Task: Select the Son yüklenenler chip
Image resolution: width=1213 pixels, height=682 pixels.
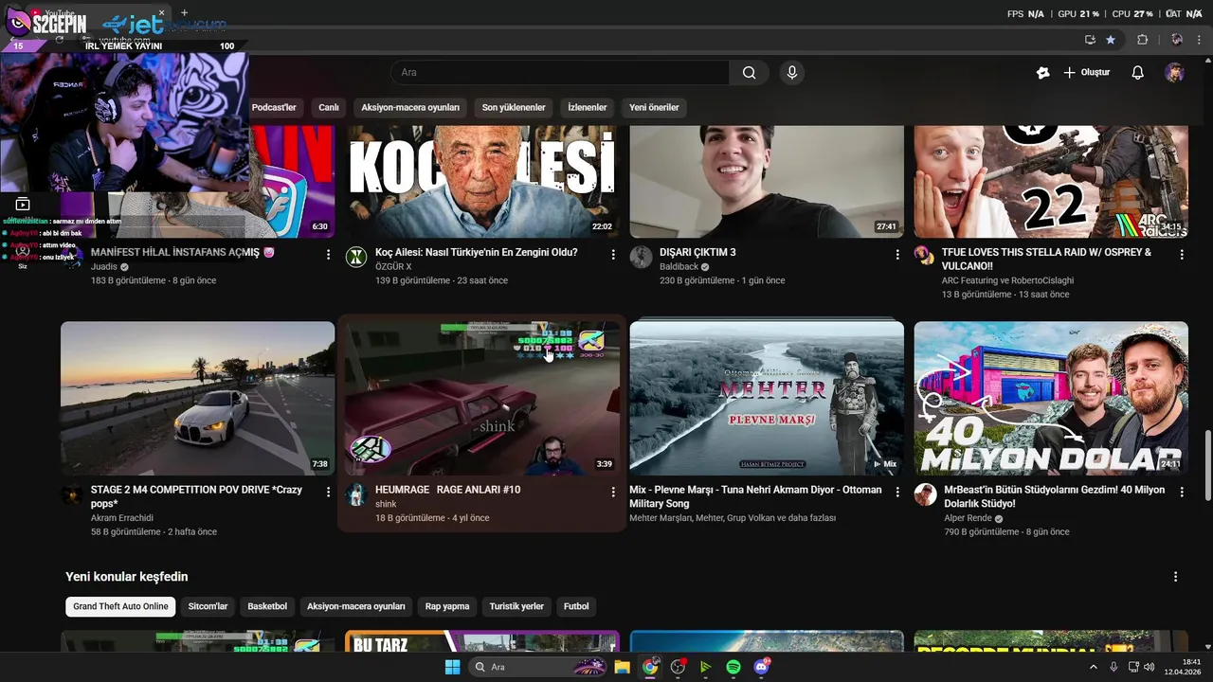Action: tap(514, 108)
